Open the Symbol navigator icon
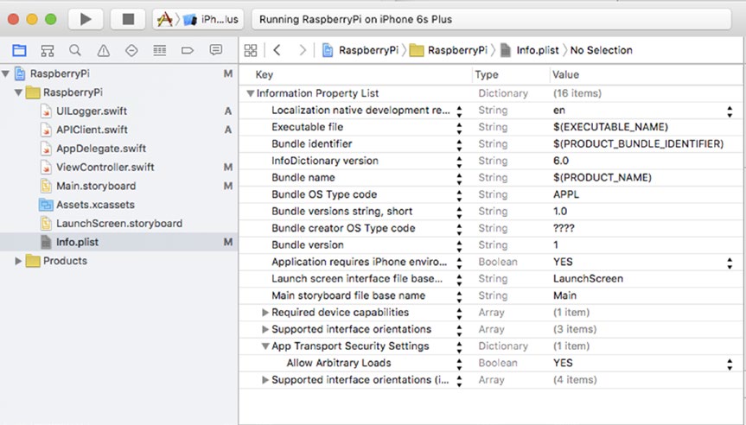Image resolution: width=746 pixels, height=425 pixels. (48, 51)
